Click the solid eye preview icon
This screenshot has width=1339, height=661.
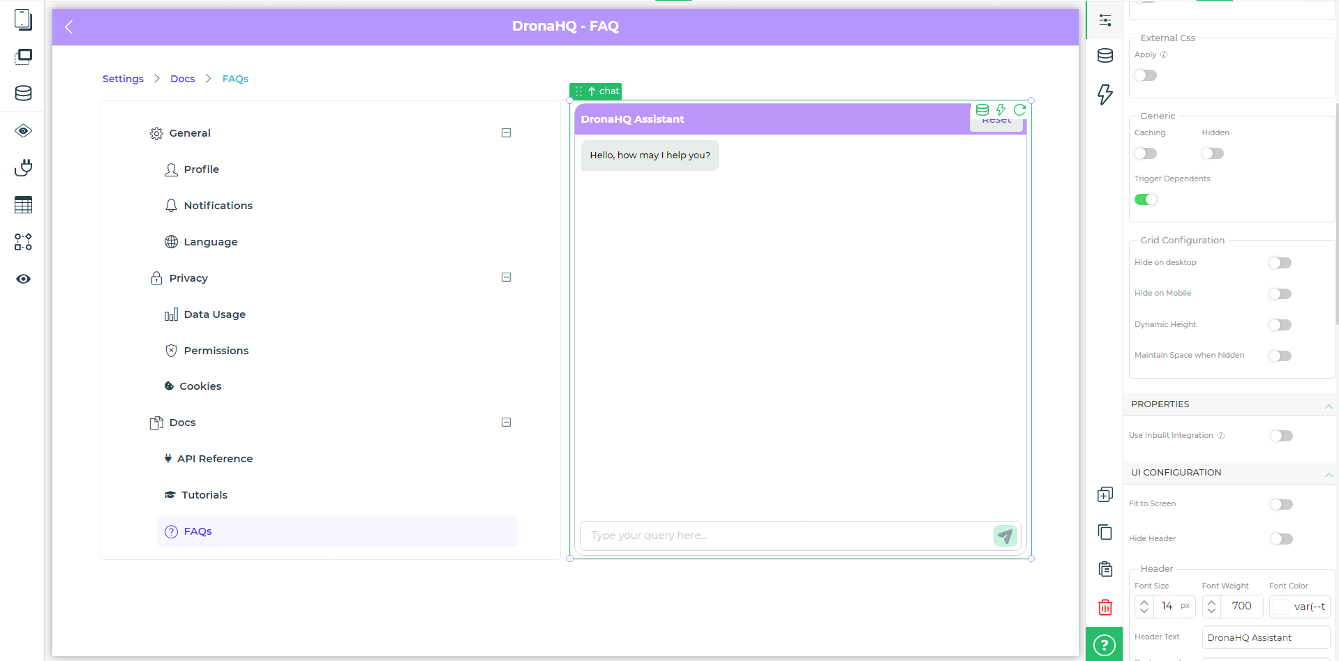coord(23,279)
